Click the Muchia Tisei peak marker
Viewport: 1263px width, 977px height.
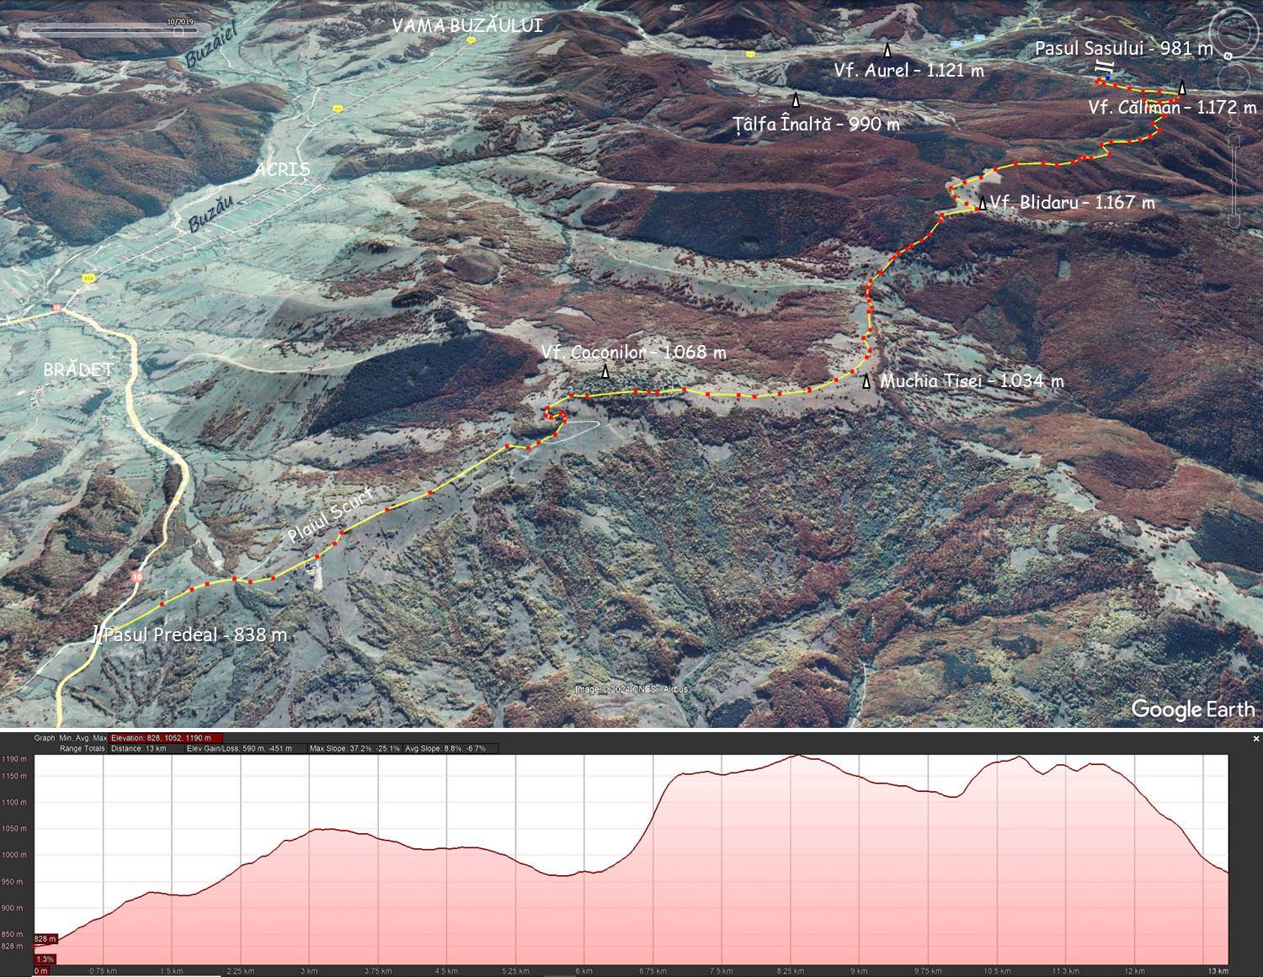coord(866,382)
